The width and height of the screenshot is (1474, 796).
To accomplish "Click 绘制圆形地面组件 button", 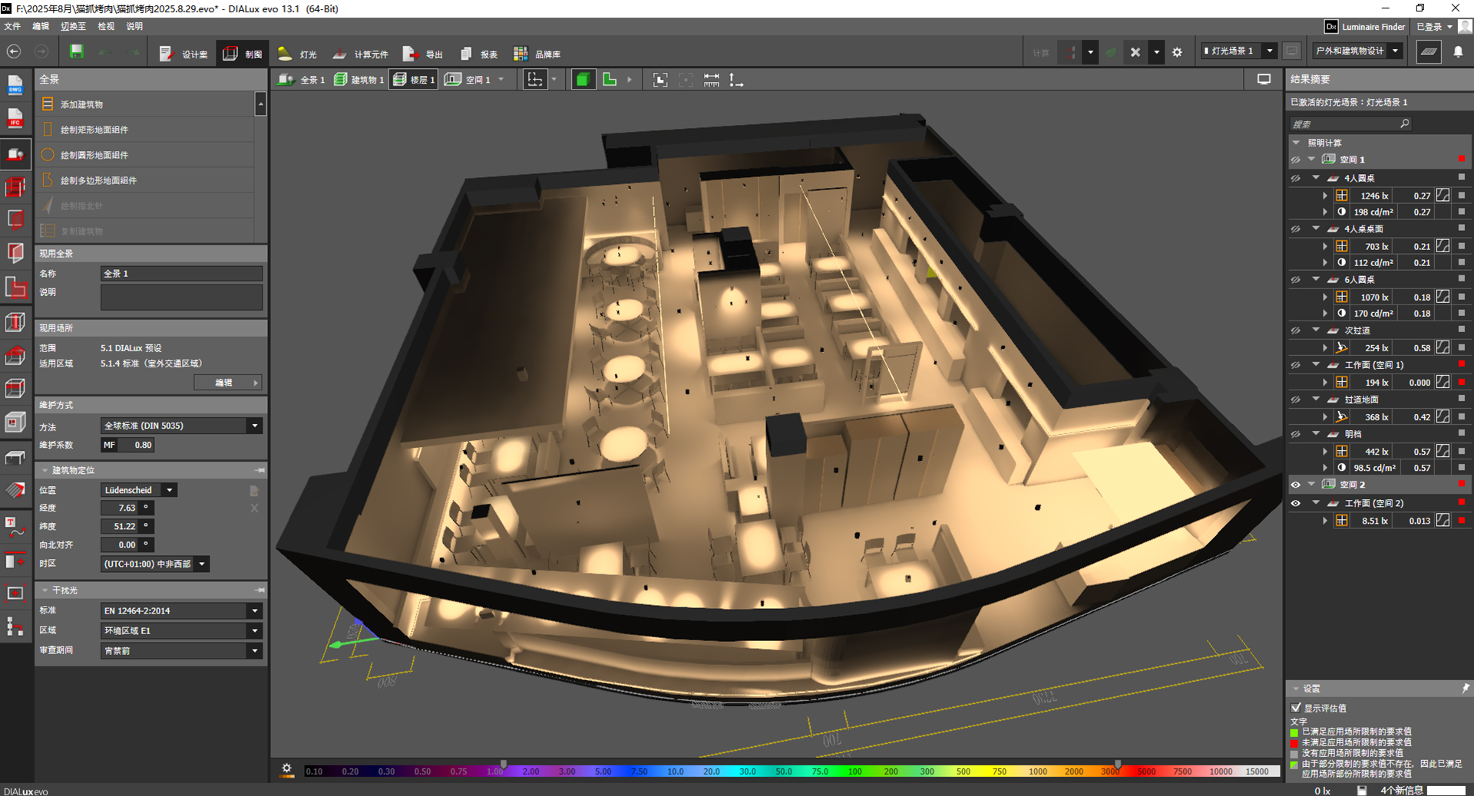I will pyautogui.click(x=146, y=155).
